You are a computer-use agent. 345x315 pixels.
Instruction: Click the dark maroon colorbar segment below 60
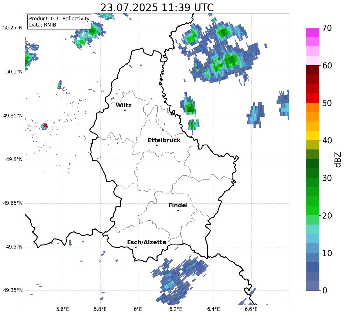[312, 70]
